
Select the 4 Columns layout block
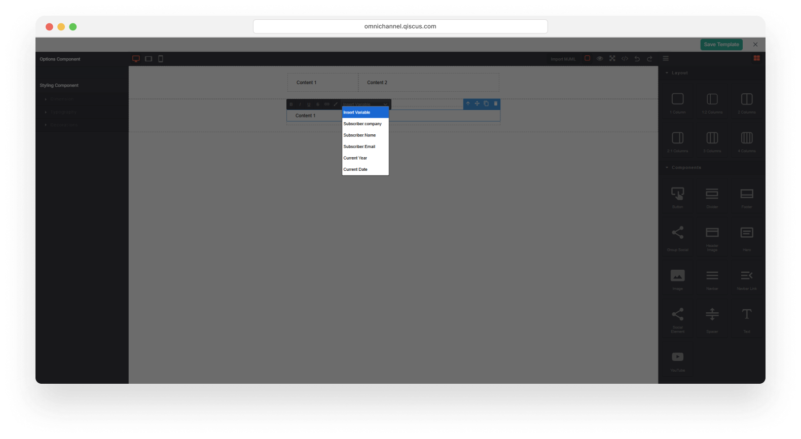747,140
